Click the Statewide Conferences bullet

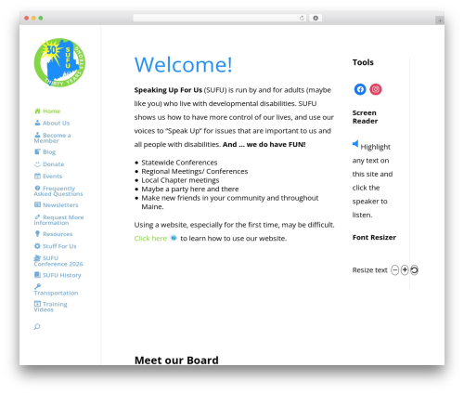(x=179, y=163)
